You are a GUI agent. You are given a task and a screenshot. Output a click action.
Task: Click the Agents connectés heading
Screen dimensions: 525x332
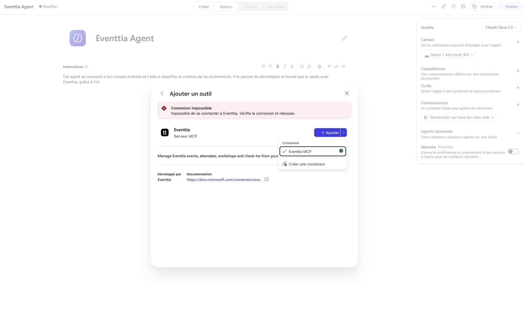coord(437,131)
